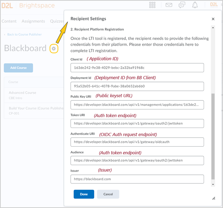Select the Advanced Course row
This screenshot has width=223, height=208.
[x=34, y=95]
